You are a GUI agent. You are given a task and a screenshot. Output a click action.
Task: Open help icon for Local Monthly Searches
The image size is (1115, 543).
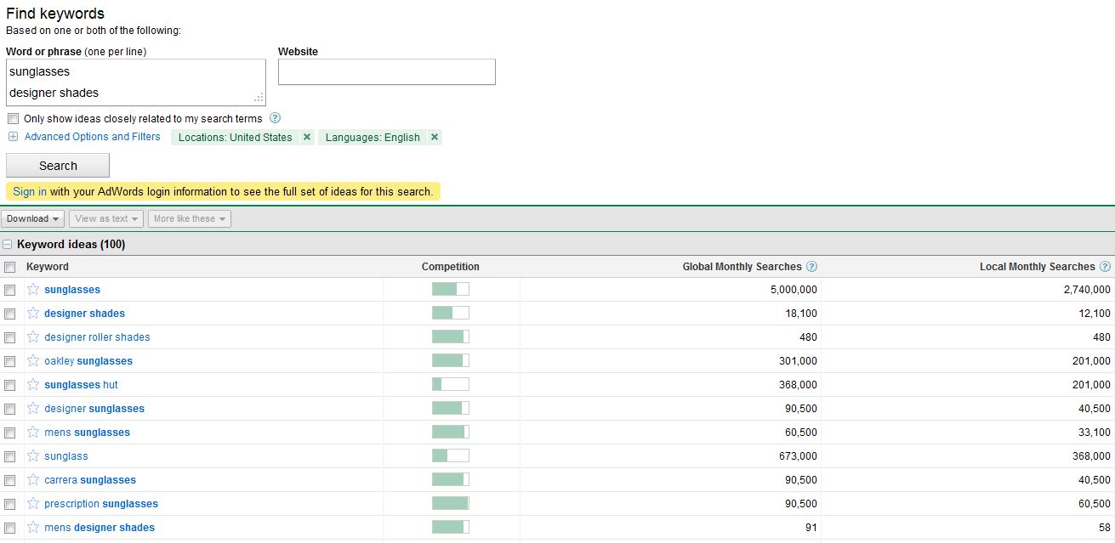[x=1105, y=267]
